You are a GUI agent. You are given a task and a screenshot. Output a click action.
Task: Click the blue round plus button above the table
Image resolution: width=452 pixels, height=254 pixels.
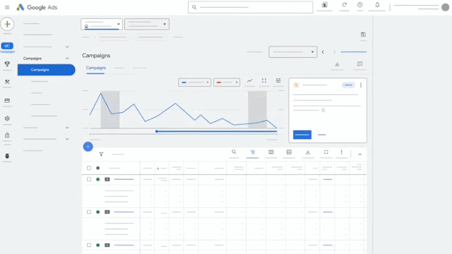click(88, 146)
